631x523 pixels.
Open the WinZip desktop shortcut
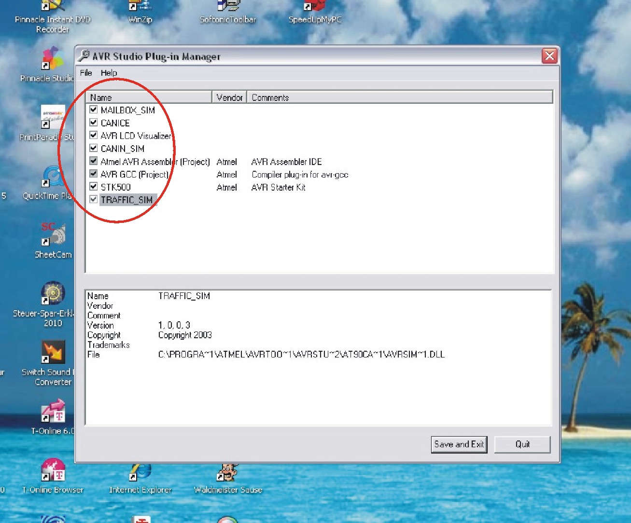pos(140,12)
